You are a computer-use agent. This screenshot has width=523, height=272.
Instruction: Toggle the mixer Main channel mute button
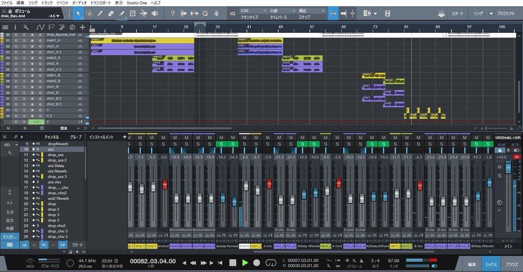[x=499, y=167]
